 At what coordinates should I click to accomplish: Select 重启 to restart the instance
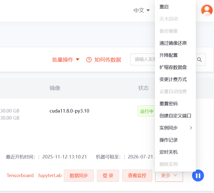click(x=164, y=7)
